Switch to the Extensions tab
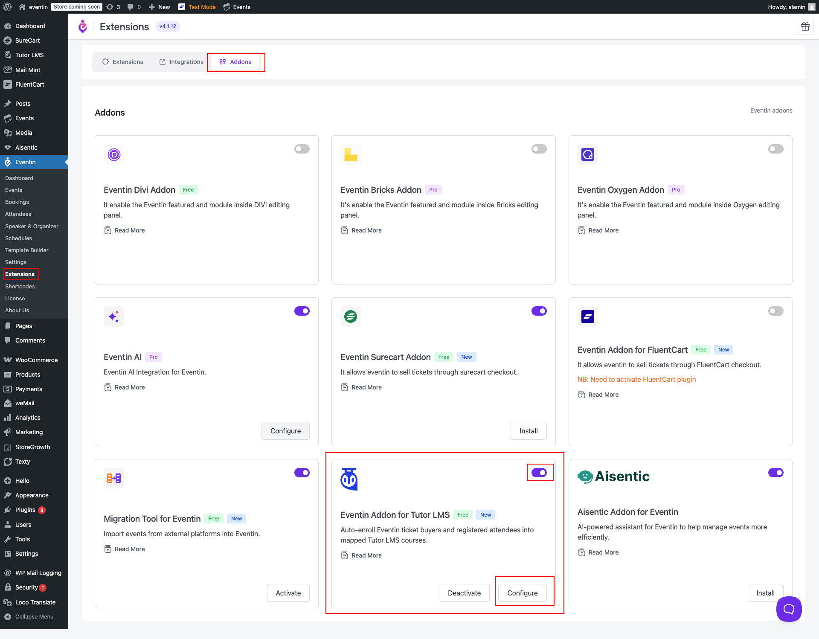 (122, 62)
